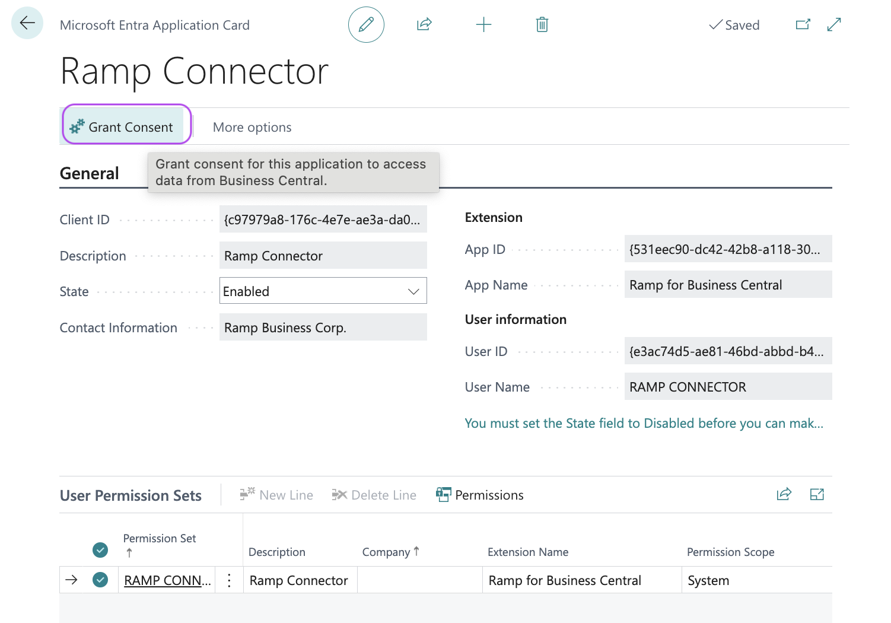Click the Description field Ramp Connector

pyautogui.click(x=323, y=255)
